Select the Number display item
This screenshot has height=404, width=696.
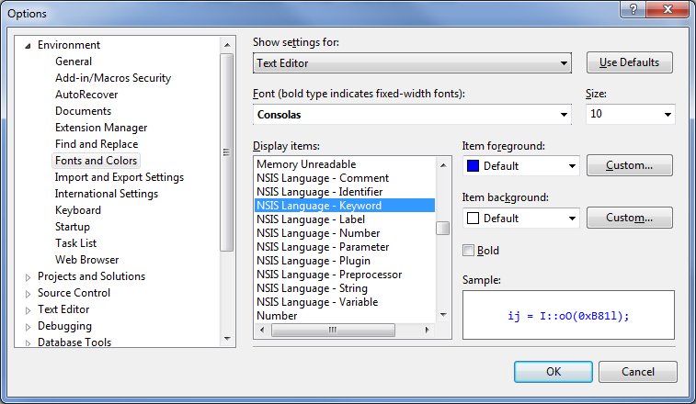pos(345,315)
